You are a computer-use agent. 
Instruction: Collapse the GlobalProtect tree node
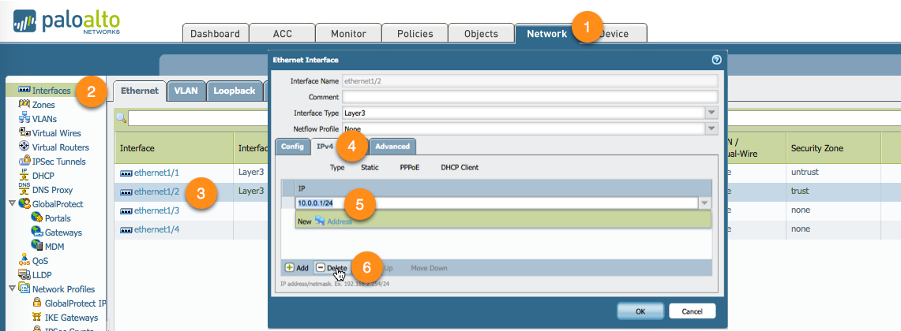(x=12, y=203)
